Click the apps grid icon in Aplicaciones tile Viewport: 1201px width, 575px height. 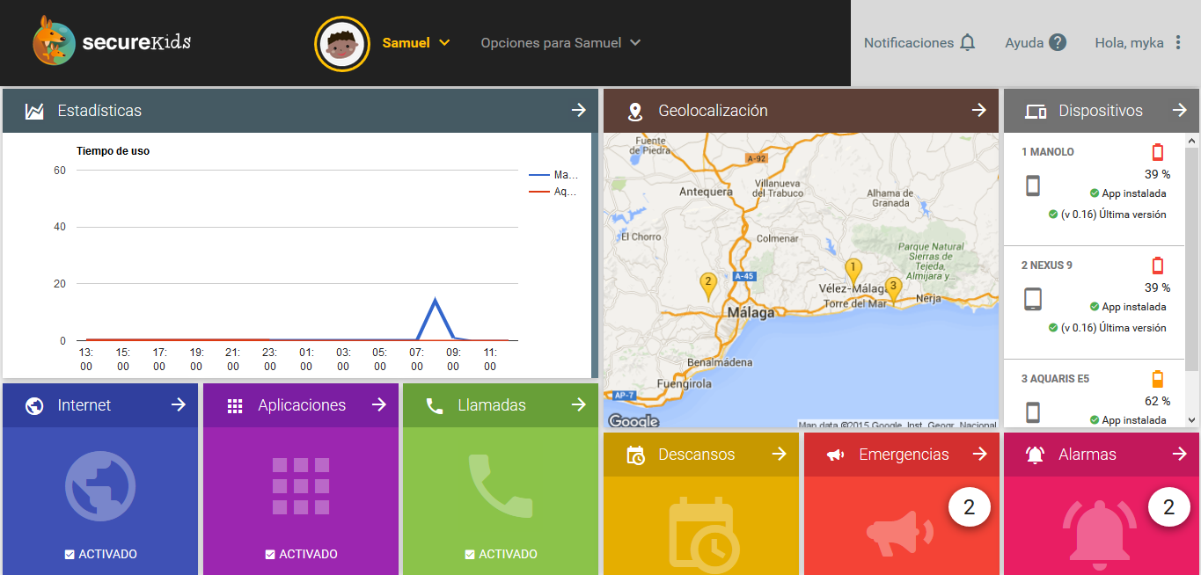click(301, 486)
